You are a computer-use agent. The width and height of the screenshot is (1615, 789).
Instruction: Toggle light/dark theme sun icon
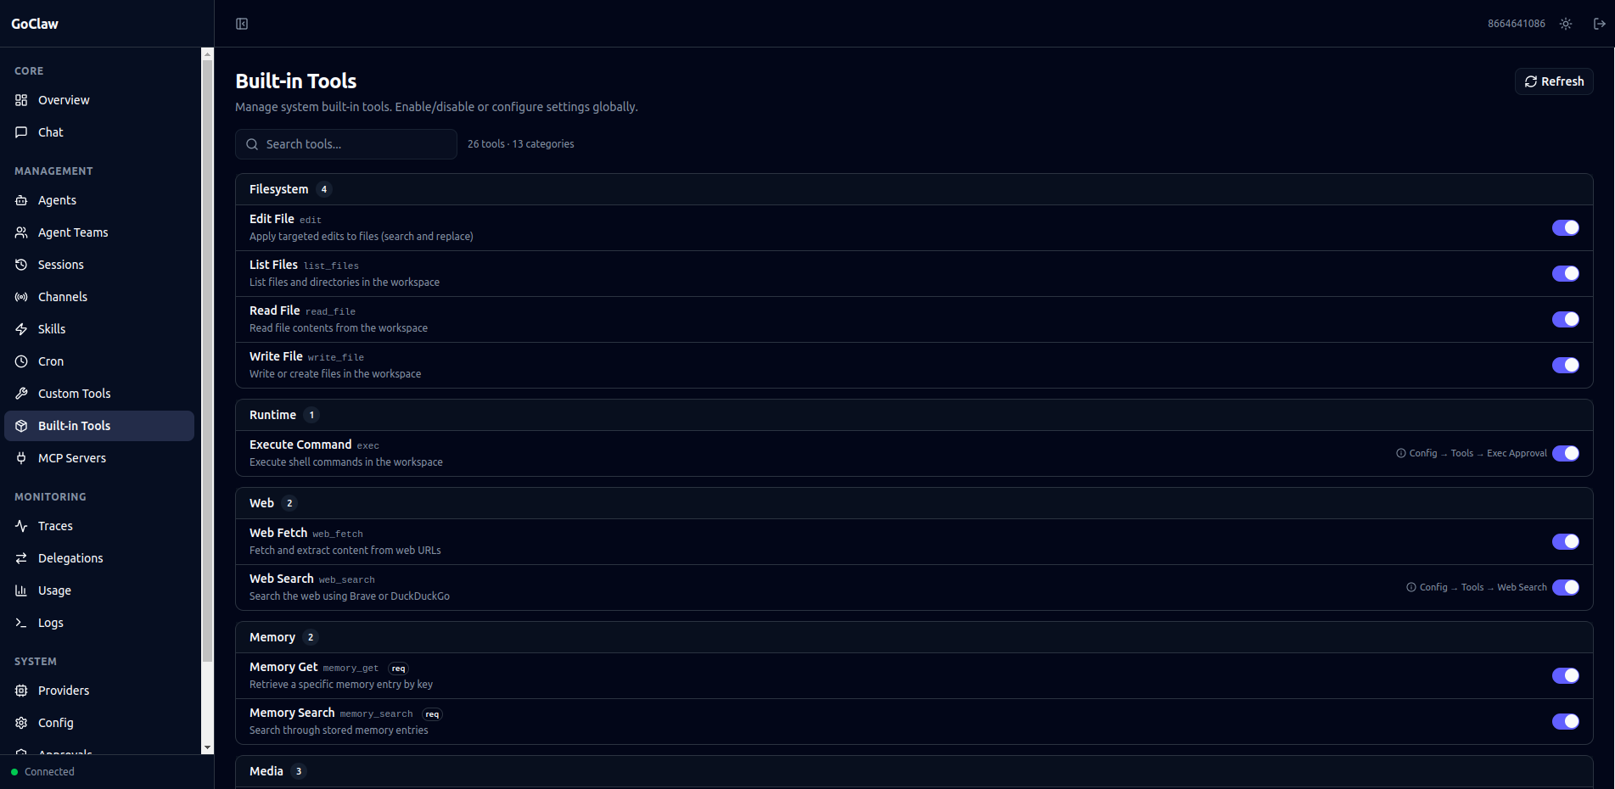(1566, 24)
